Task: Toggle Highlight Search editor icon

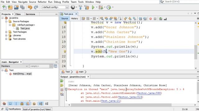Action: coord(115,19)
